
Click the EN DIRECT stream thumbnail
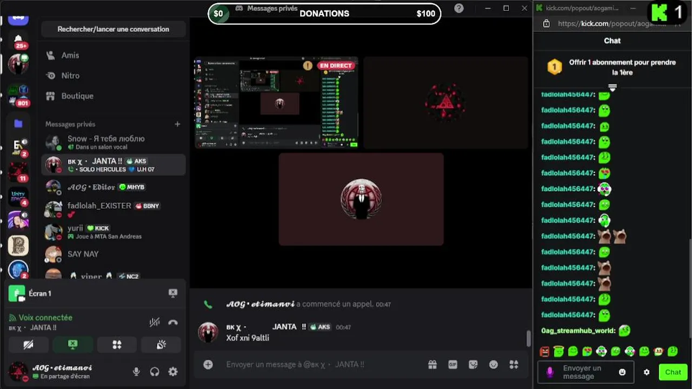tap(276, 102)
